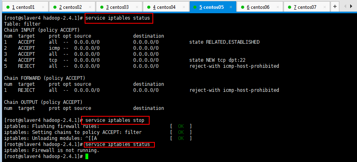Image resolution: width=357 pixels, height=162 pixels.
Task: Close the centos02 tab
Action: (90, 7)
